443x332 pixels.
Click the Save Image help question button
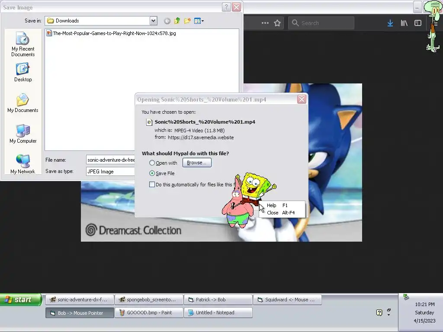[x=226, y=7]
